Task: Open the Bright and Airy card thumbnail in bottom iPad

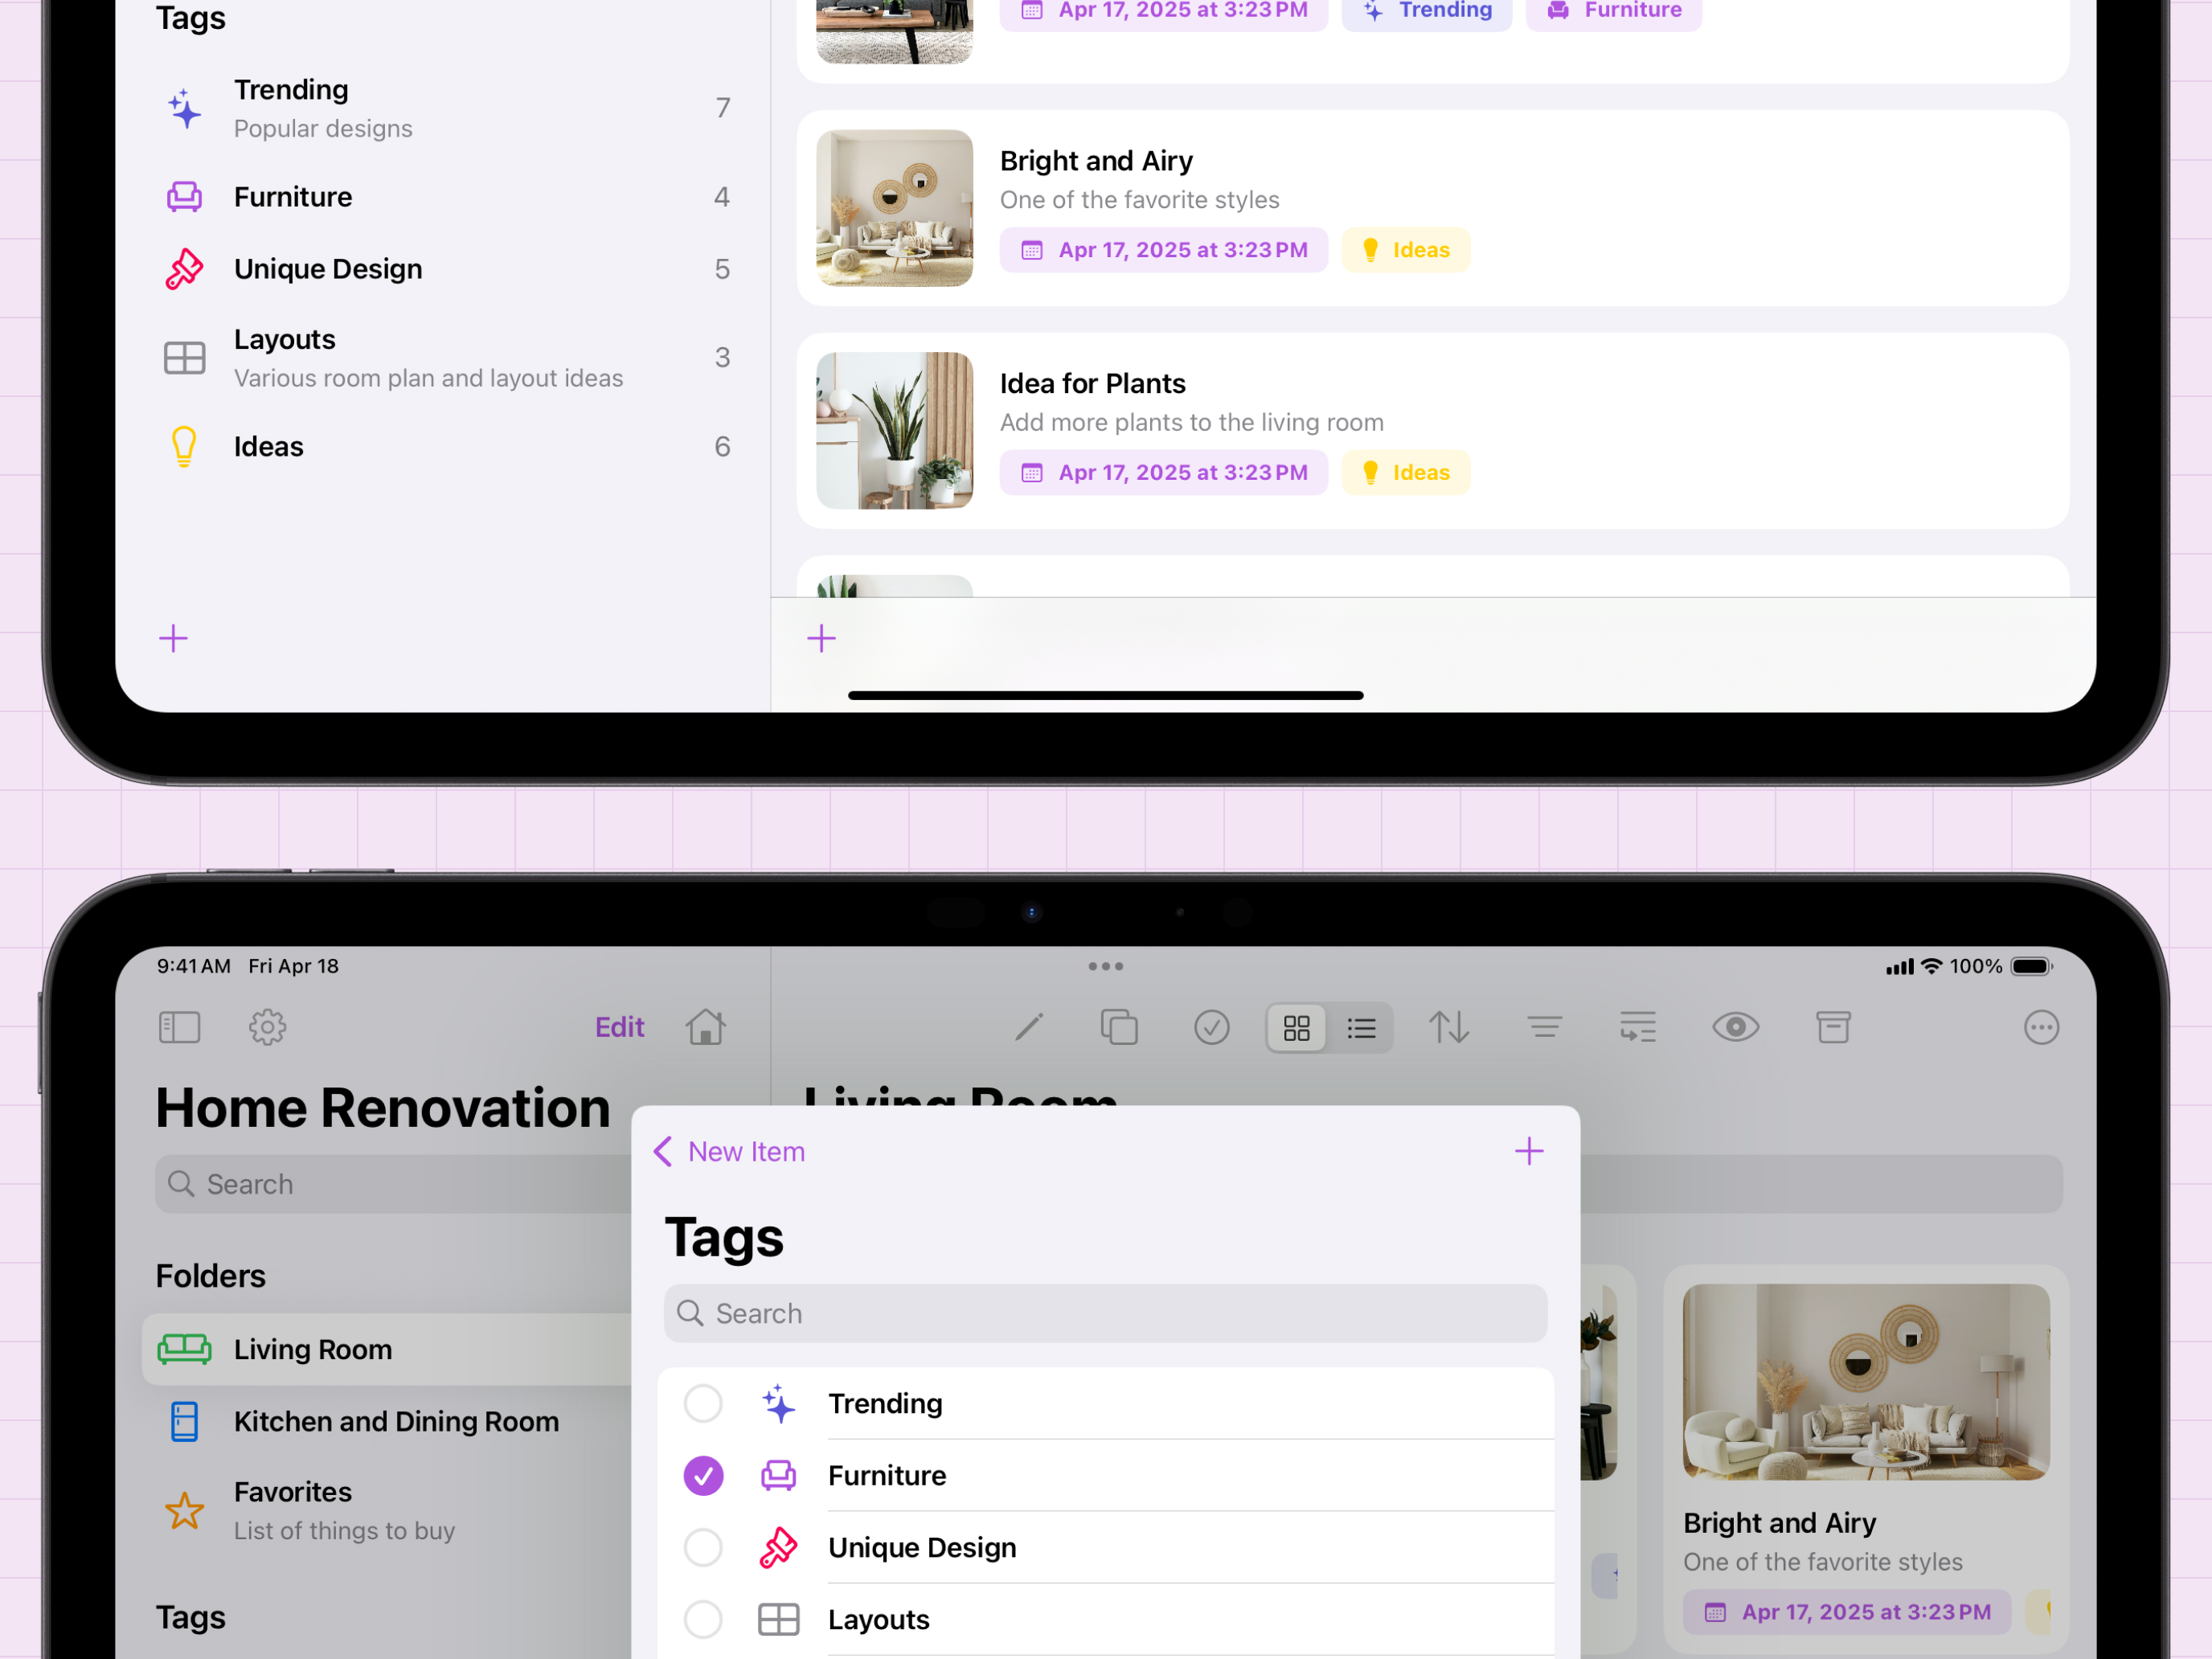Action: (1866, 1381)
